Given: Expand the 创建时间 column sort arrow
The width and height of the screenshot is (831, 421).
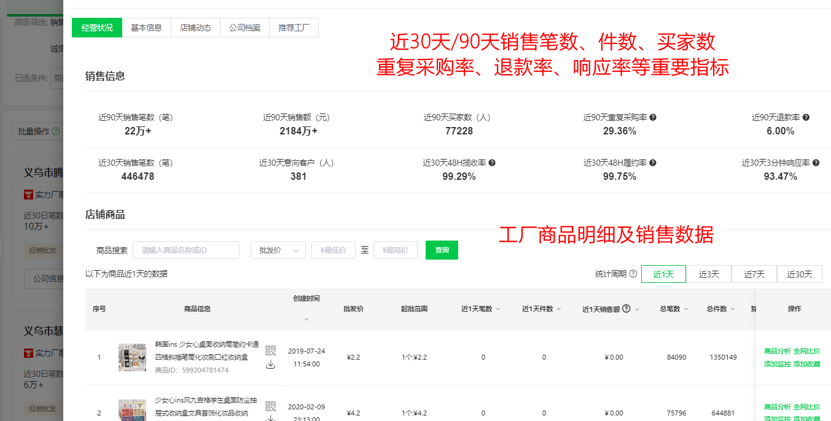Looking at the screenshot, I should [306, 320].
